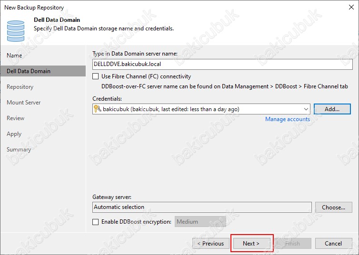Open the Repository wizard step

point(20,87)
